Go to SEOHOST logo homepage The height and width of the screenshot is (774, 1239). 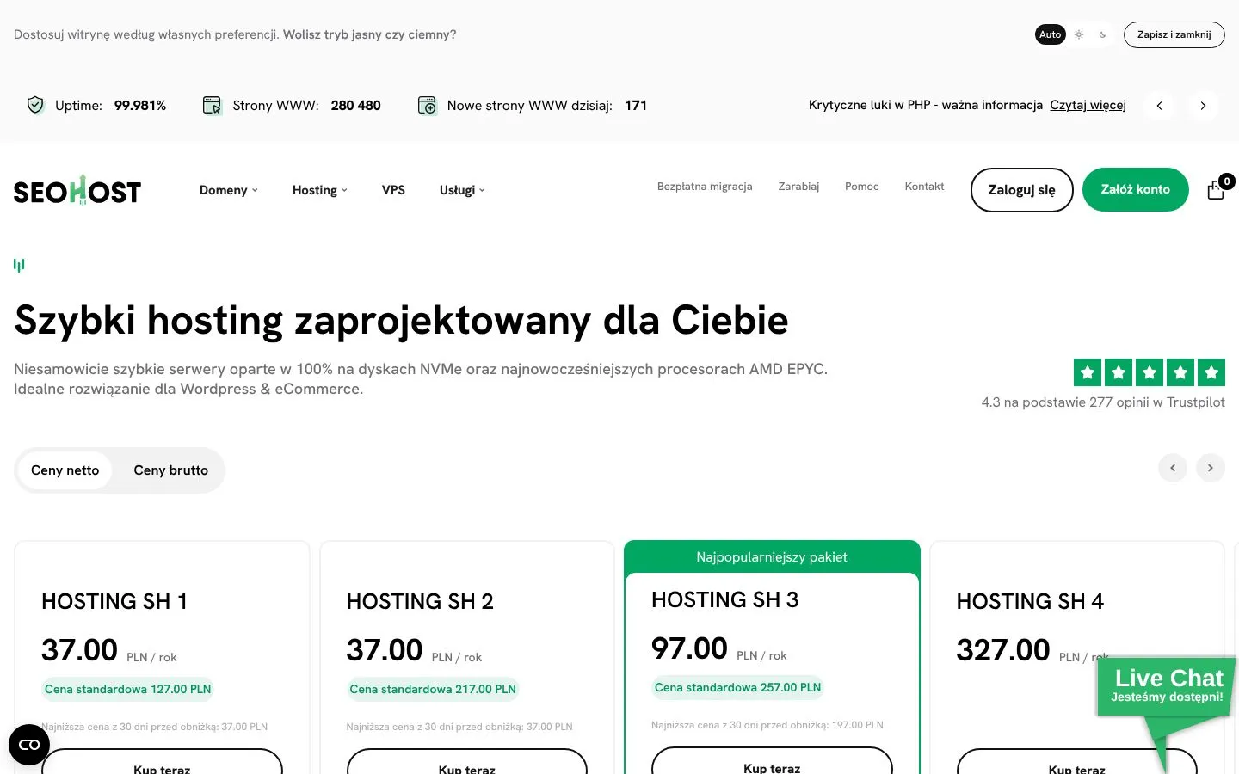[77, 190]
